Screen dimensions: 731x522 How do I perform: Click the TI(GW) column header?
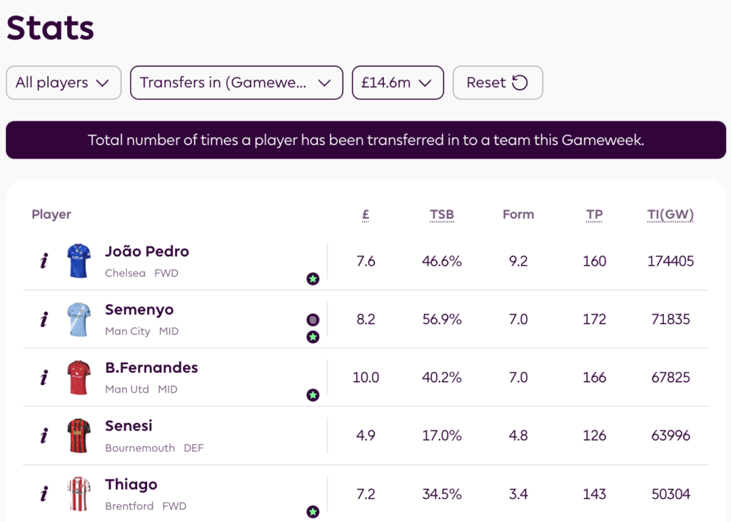(x=670, y=214)
